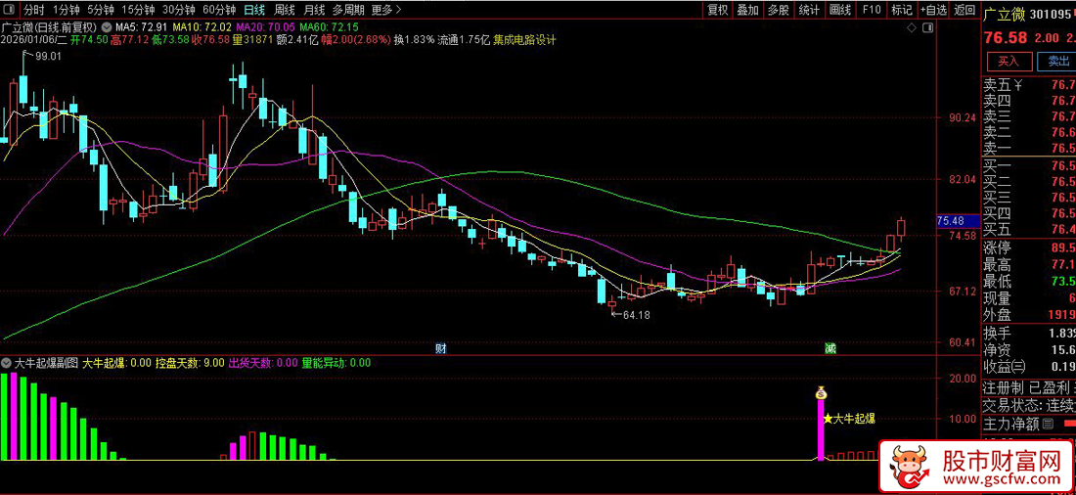Select the 卖一 order book row
This screenshot has height=495, width=1076.
(x=1029, y=149)
